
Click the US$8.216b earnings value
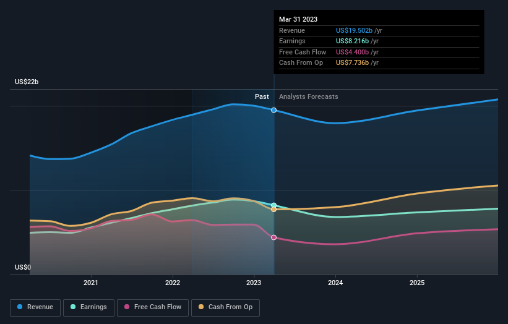(x=352, y=41)
